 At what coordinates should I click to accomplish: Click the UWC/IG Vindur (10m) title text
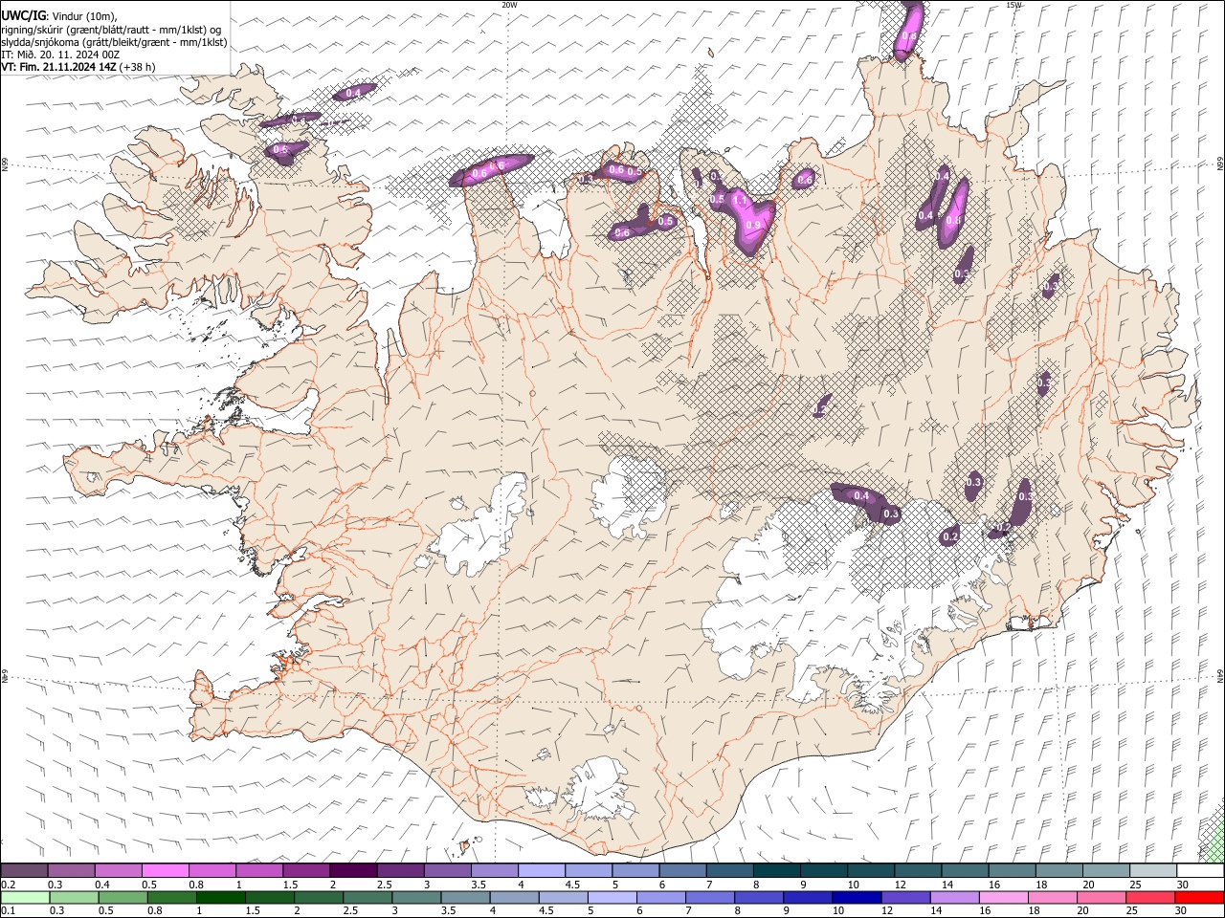point(59,16)
